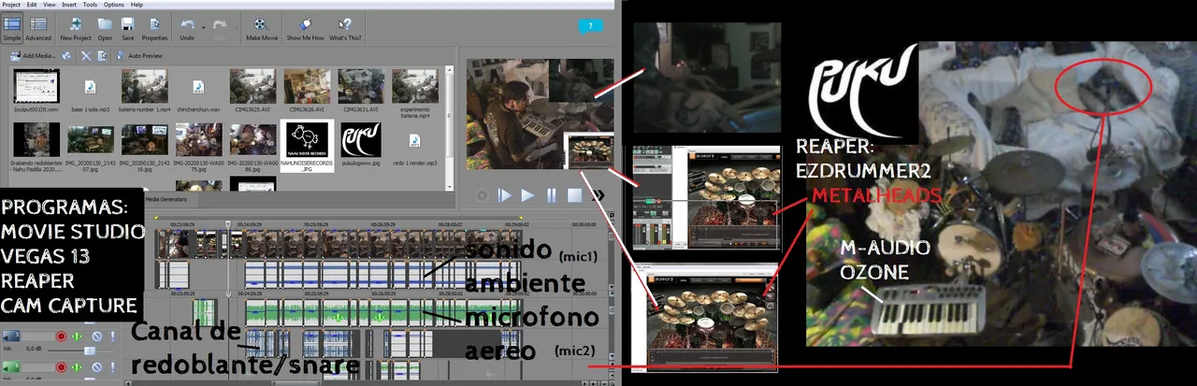The height and width of the screenshot is (386, 1197).
Task: Open the Undo history dropdown arrow
Action: (203, 27)
